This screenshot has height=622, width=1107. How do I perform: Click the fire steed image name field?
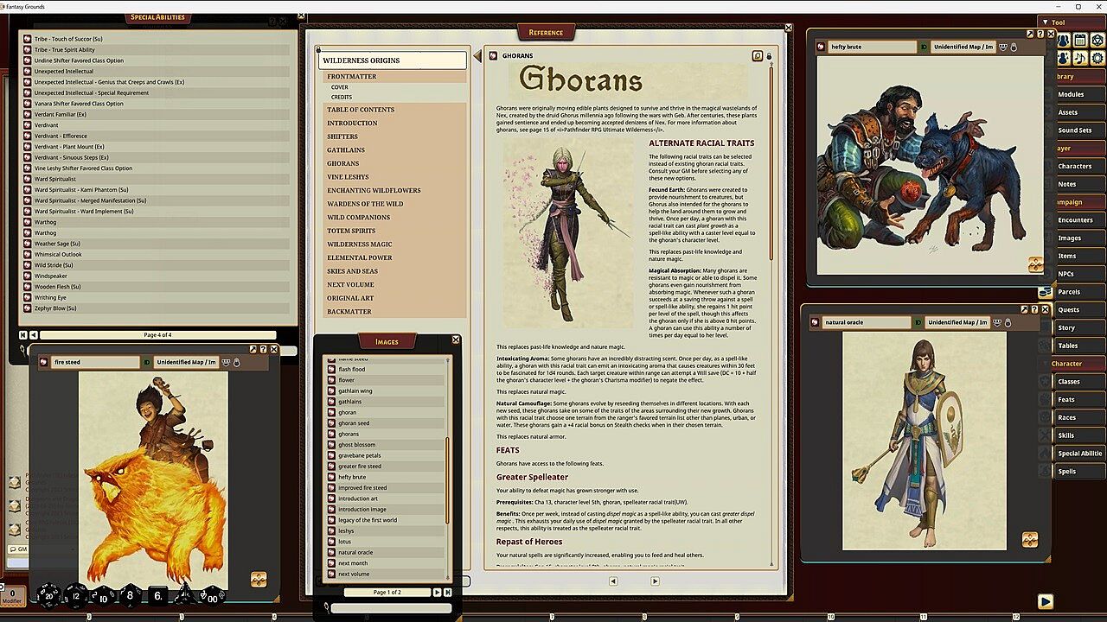(x=94, y=362)
